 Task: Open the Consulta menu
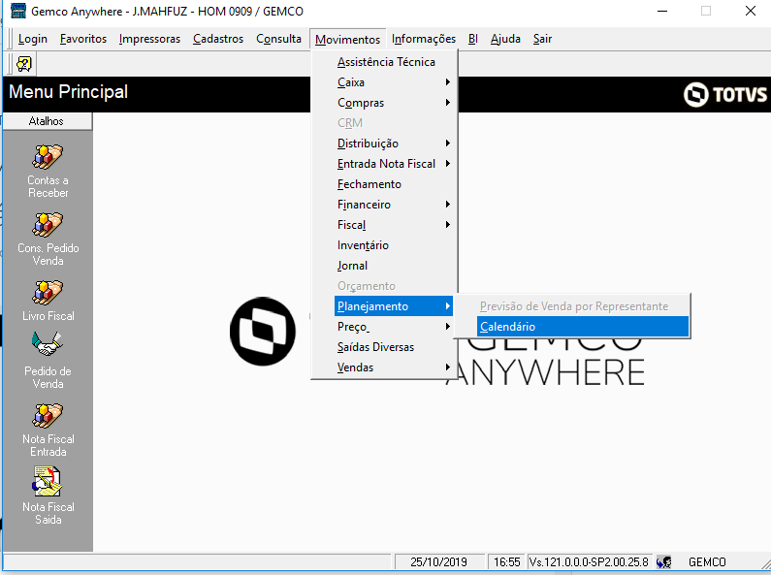point(278,39)
